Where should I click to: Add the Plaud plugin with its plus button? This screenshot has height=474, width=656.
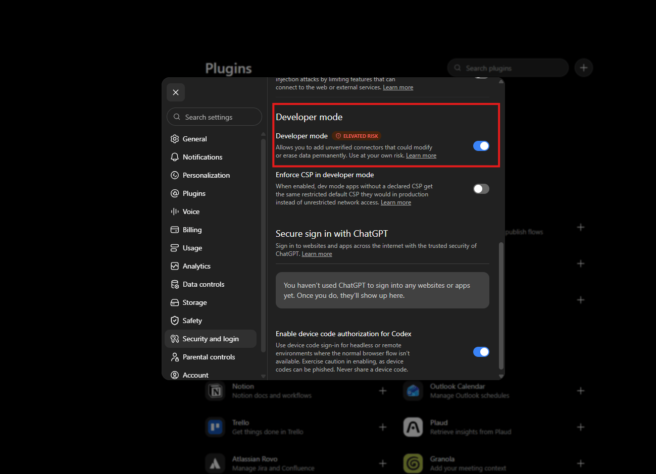click(581, 427)
